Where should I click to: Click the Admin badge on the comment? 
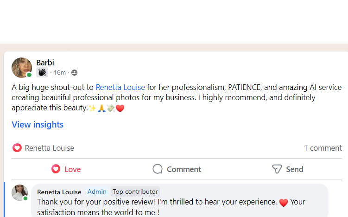[x=97, y=191]
